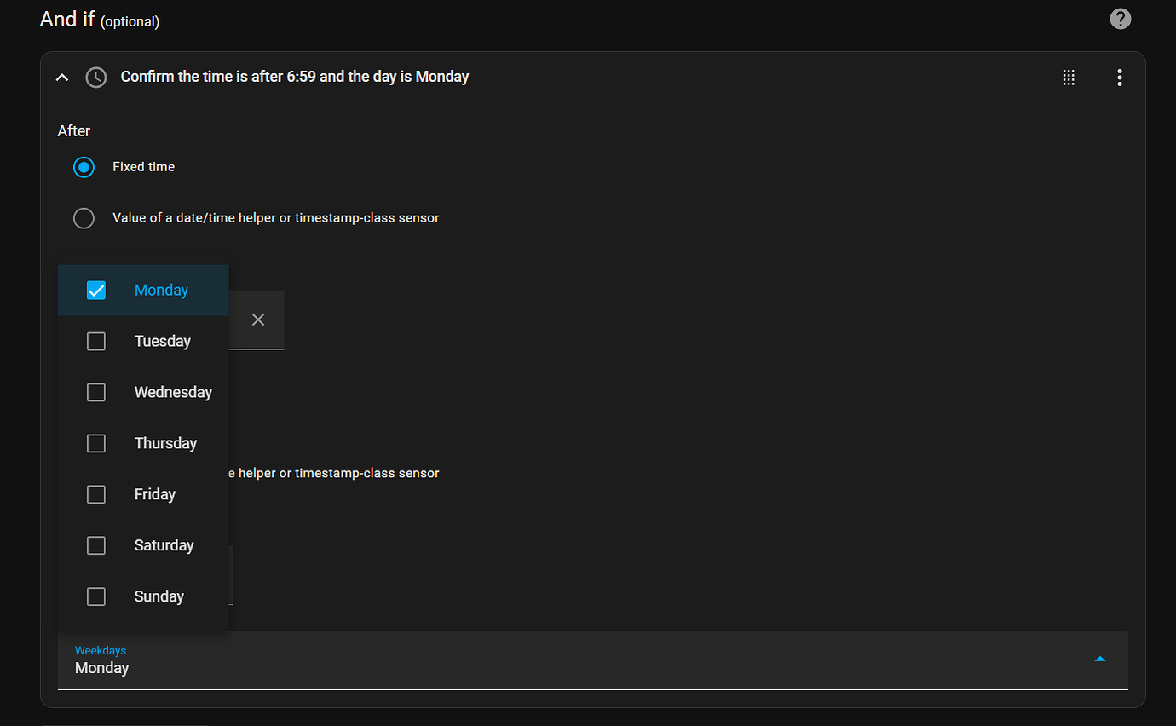Close the Weekdays list with its up arrow
The width and height of the screenshot is (1176, 726).
(x=1100, y=658)
